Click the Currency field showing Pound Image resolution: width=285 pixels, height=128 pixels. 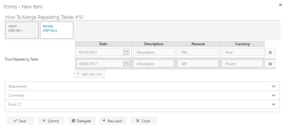tap(242, 64)
